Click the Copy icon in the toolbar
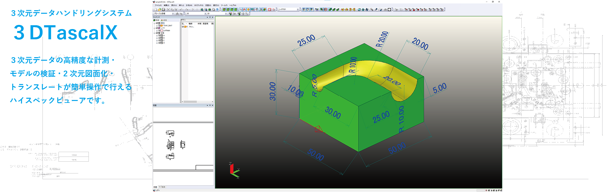This screenshot has height=192, width=607. point(172,10)
